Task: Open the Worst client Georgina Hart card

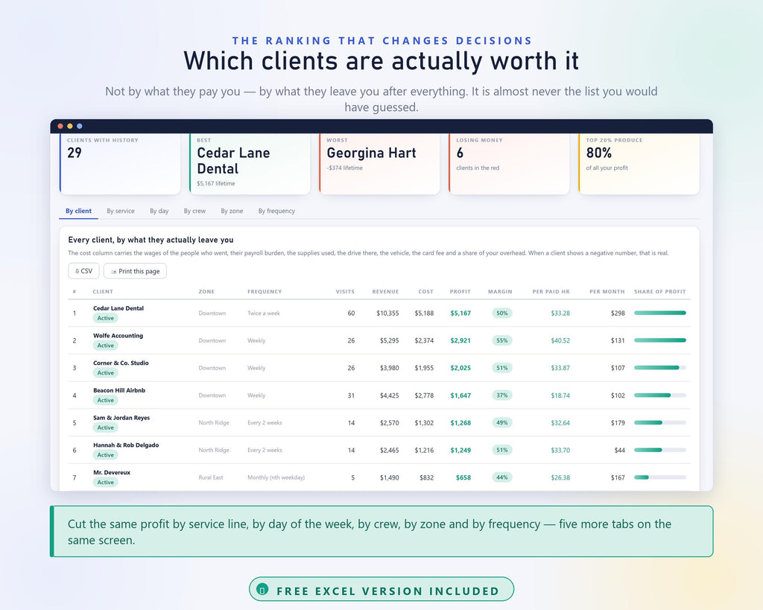Action: (379, 164)
